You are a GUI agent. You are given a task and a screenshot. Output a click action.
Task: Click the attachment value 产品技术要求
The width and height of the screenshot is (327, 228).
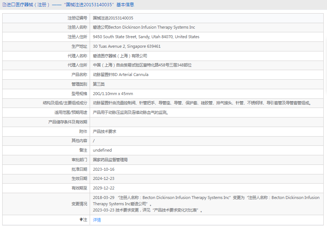(104, 131)
